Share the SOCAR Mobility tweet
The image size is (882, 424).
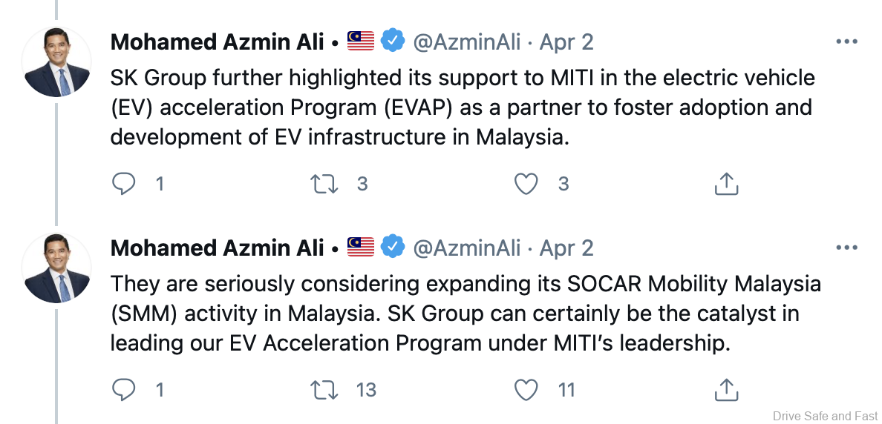(725, 388)
